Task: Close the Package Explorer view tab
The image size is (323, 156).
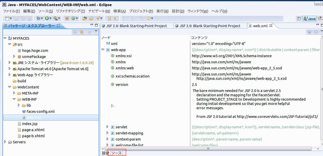Action: click(x=58, y=25)
